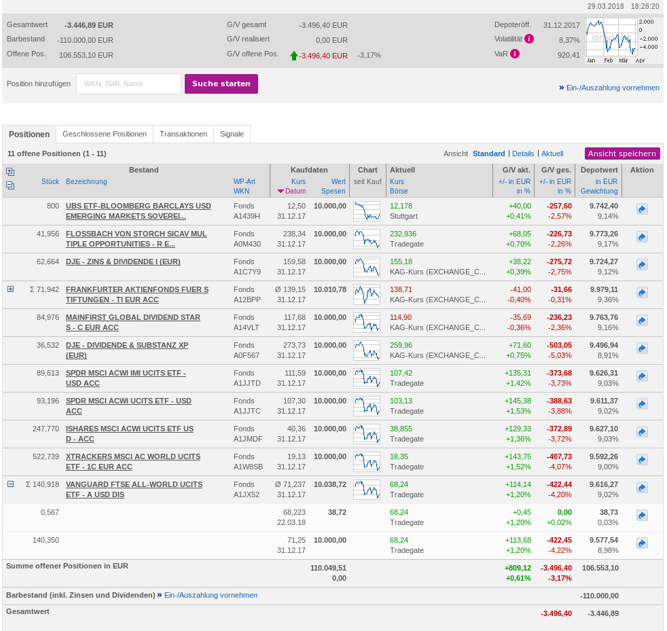Collapse all positions with header minus icon
The width and height of the screenshot is (667, 631).
tap(10, 185)
